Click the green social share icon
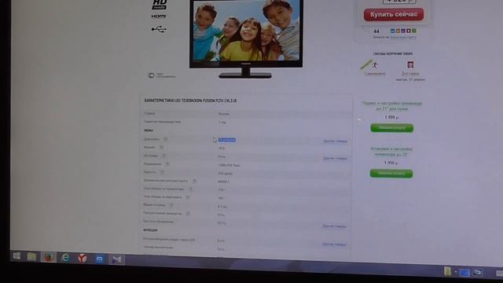This screenshot has height=283, width=503. pyautogui.click(x=414, y=31)
